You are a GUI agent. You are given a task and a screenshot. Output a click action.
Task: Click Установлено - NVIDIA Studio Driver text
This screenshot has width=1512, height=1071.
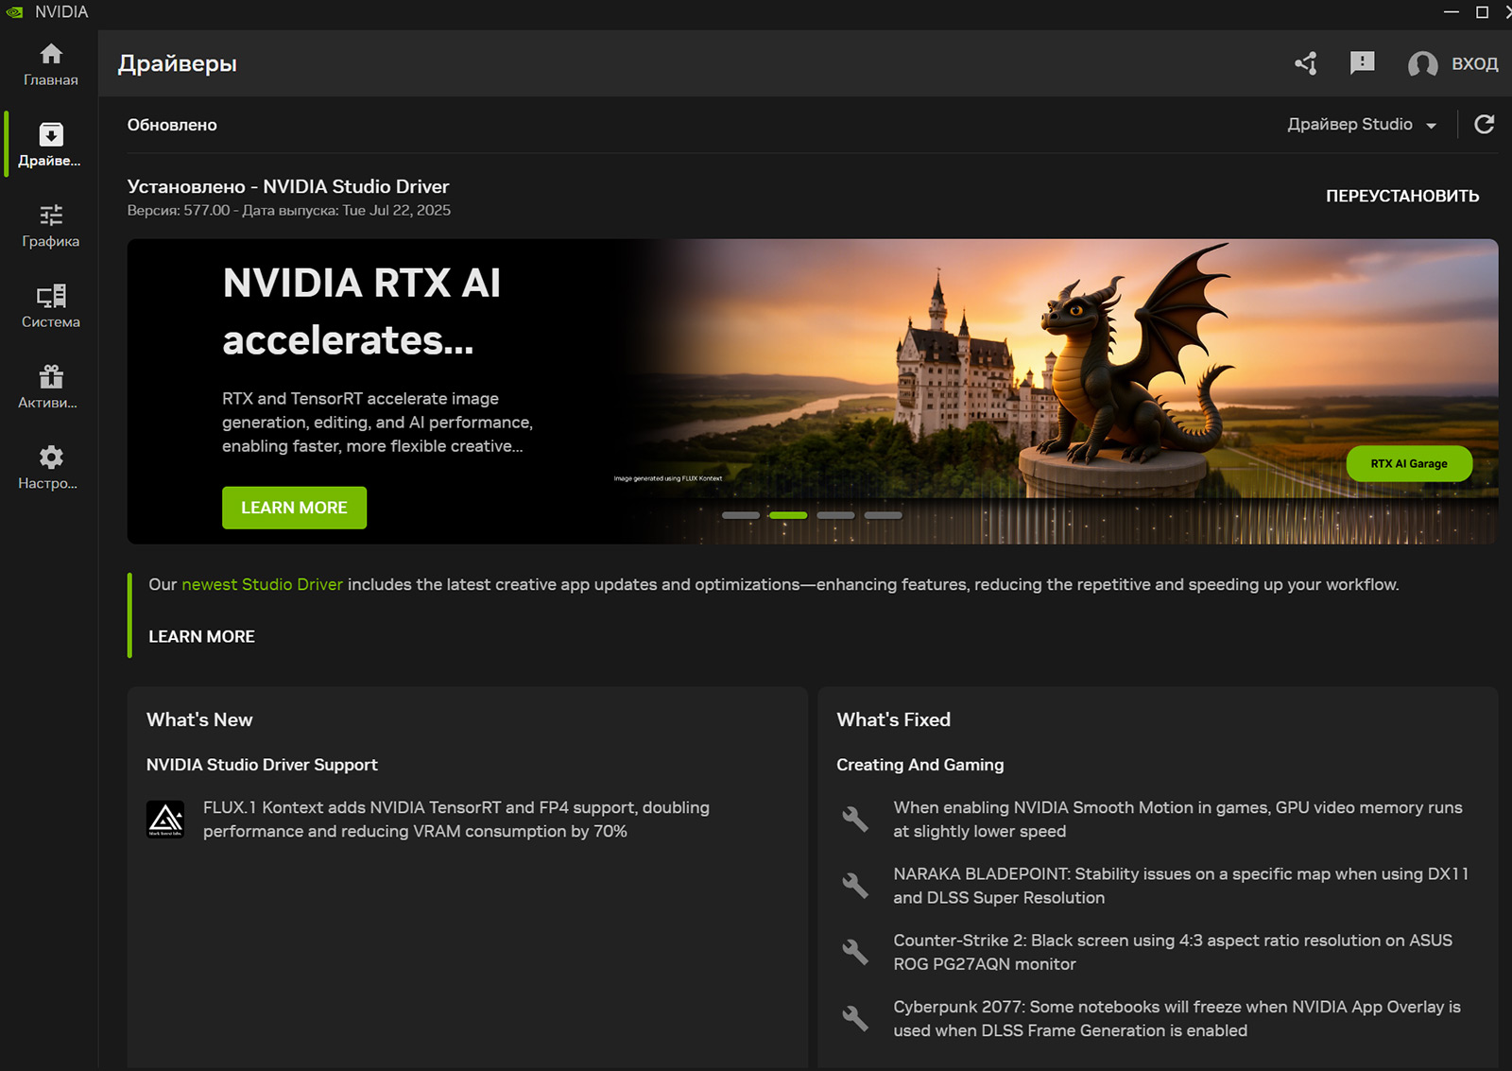[x=288, y=186]
